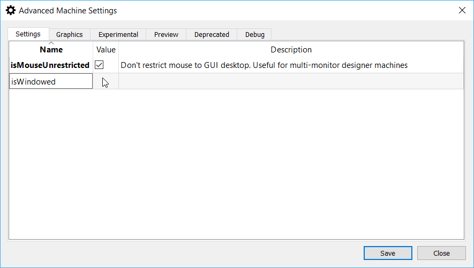This screenshot has height=268, width=474.
Task: Switch to the Settings tab
Action: 28,34
